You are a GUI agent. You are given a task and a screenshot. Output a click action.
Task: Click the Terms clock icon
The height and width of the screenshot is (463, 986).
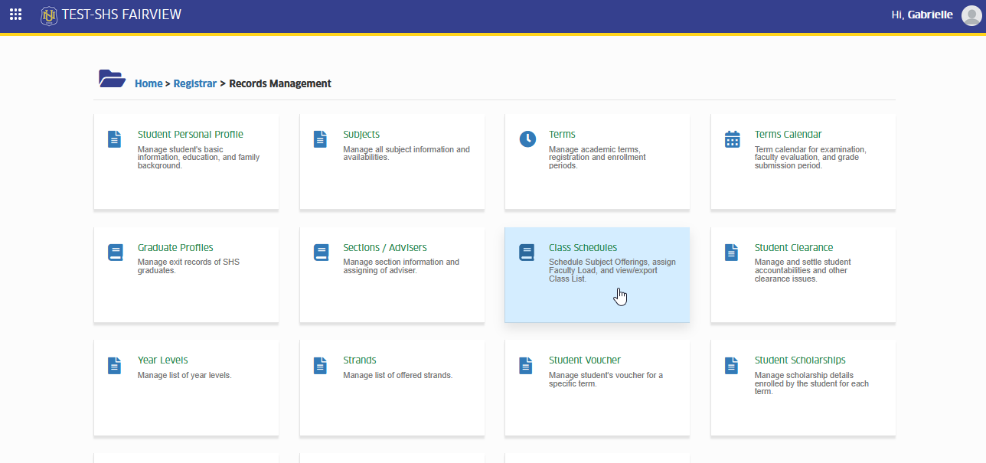[x=527, y=139]
